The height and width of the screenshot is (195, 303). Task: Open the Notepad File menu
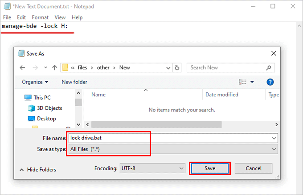tap(7, 17)
